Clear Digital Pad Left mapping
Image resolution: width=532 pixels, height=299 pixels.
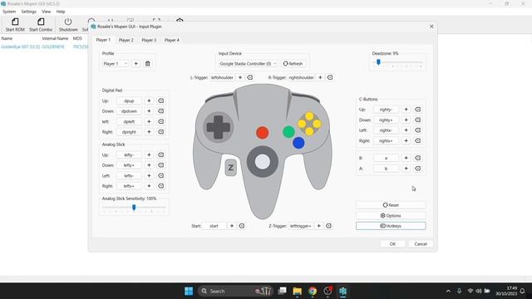point(160,121)
